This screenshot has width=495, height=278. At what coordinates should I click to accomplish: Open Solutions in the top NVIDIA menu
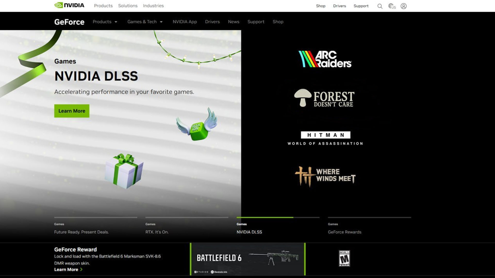(128, 6)
